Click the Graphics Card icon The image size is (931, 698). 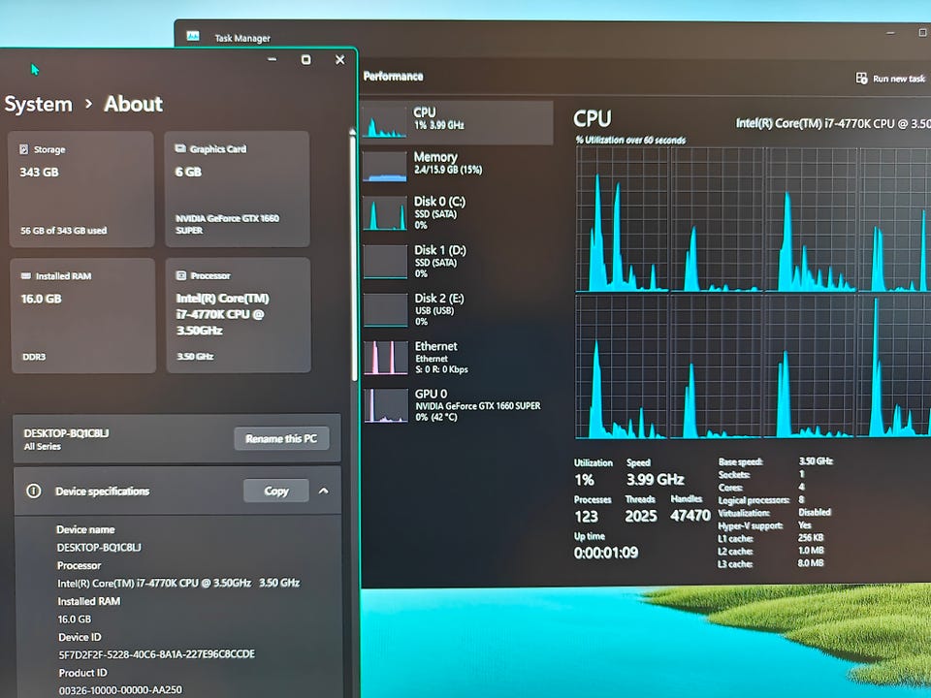(180, 148)
